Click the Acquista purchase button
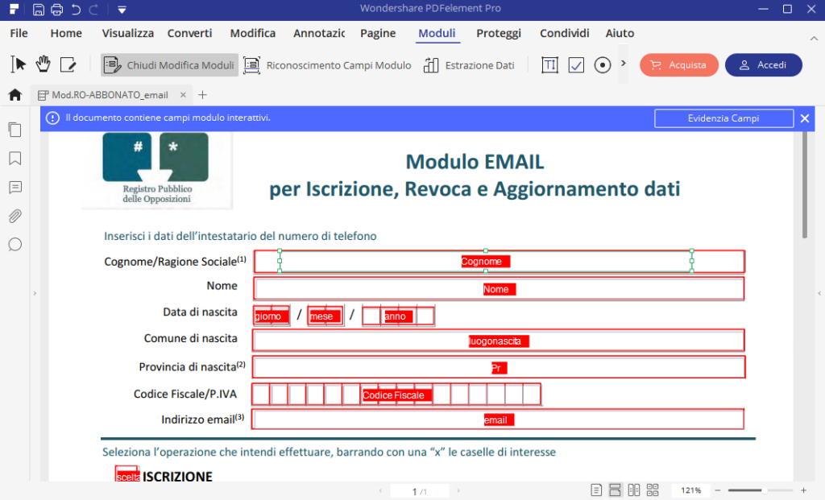 pyautogui.click(x=679, y=65)
